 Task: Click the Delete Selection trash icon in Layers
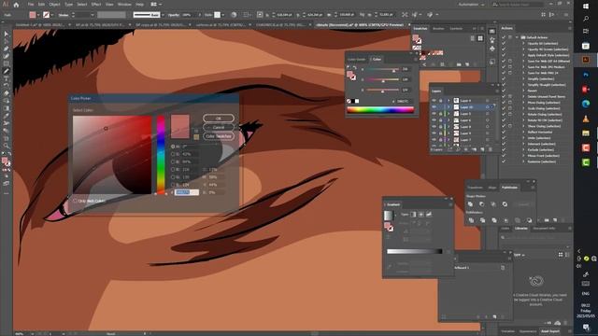tap(491, 149)
